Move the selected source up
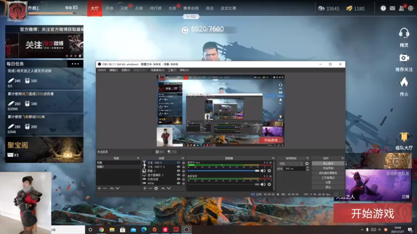This screenshot has width=417, height=234. [163, 188]
